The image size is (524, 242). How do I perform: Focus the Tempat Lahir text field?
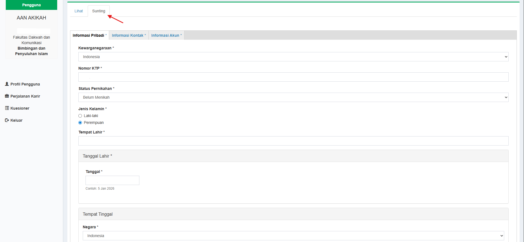click(x=293, y=141)
